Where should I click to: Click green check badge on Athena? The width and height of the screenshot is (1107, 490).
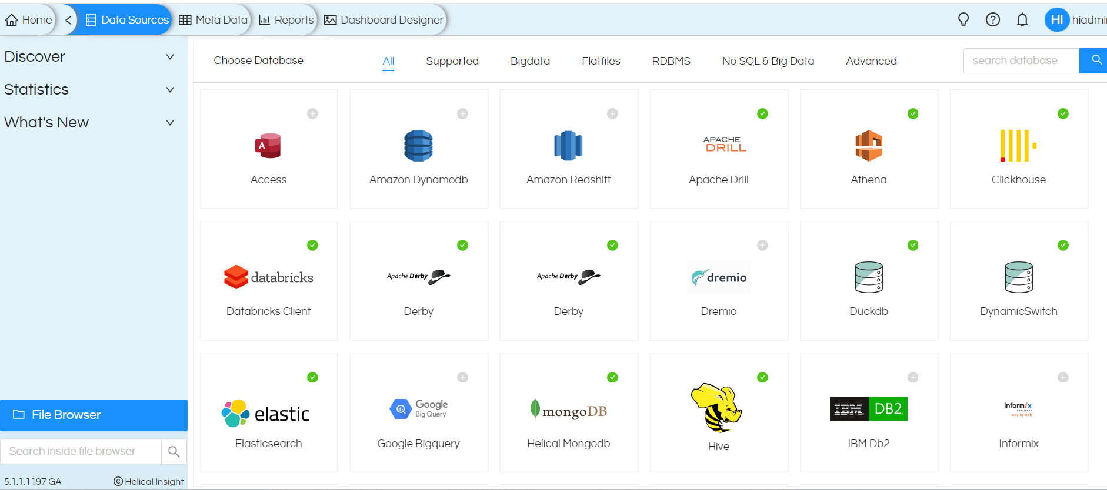coord(913,113)
